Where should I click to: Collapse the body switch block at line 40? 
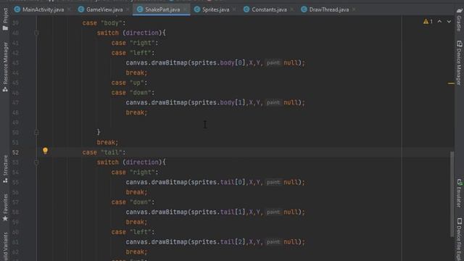pos(36,33)
